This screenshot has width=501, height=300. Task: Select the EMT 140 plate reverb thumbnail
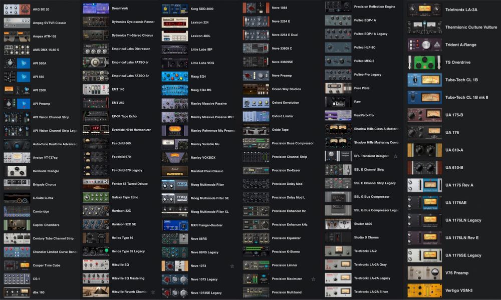pyautogui.click(x=96, y=90)
